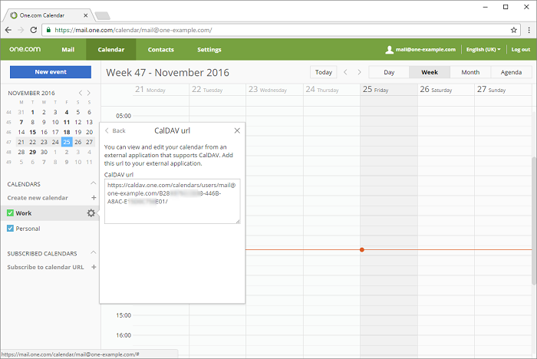This screenshot has height=359, width=537.
Task: Open the Calendar tab
Action: 111,49
